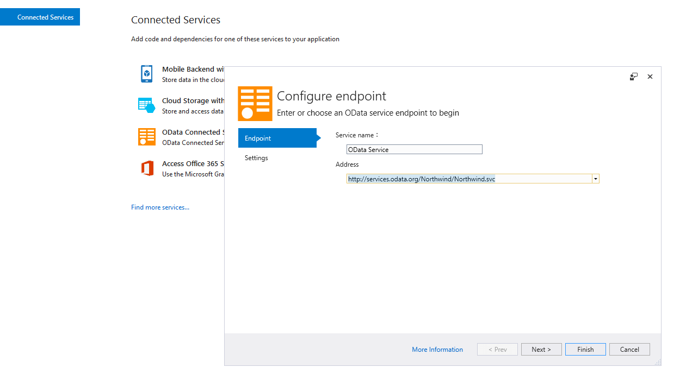Click the dialog resize grip corner
Image resolution: width=686 pixels, height=380 pixels.
pyautogui.click(x=658, y=363)
